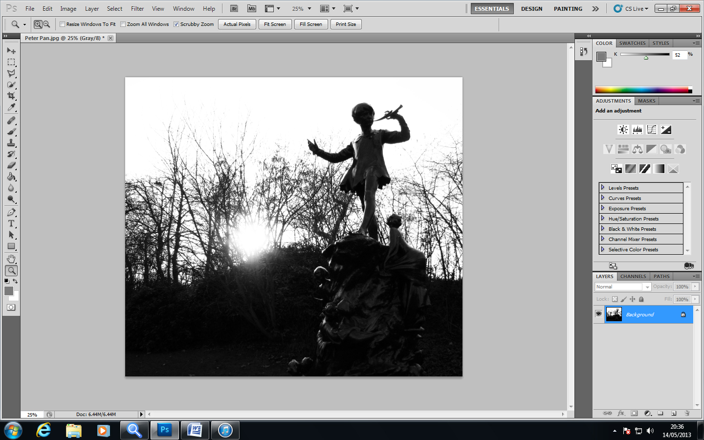This screenshot has height=440, width=704.
Task: Toggle Quick Mask mode
Action: coord(11,308)
